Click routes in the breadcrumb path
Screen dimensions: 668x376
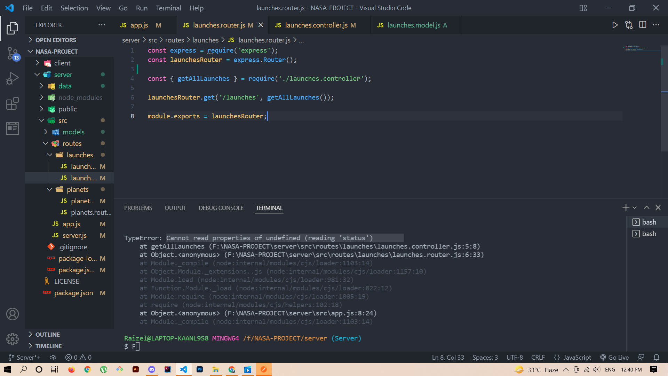[174, 40]
